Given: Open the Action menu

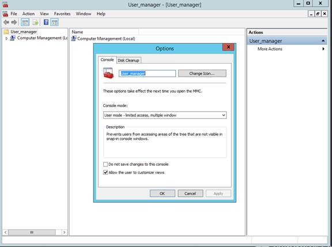Looking at the screenshot, I should coord(28,14).
